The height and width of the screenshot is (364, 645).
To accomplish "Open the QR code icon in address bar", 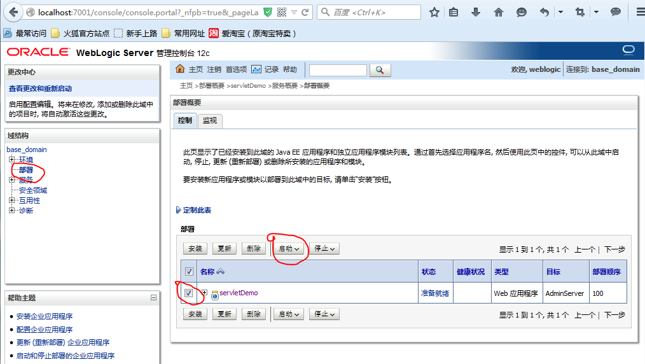I will click(x=282, y=12).
